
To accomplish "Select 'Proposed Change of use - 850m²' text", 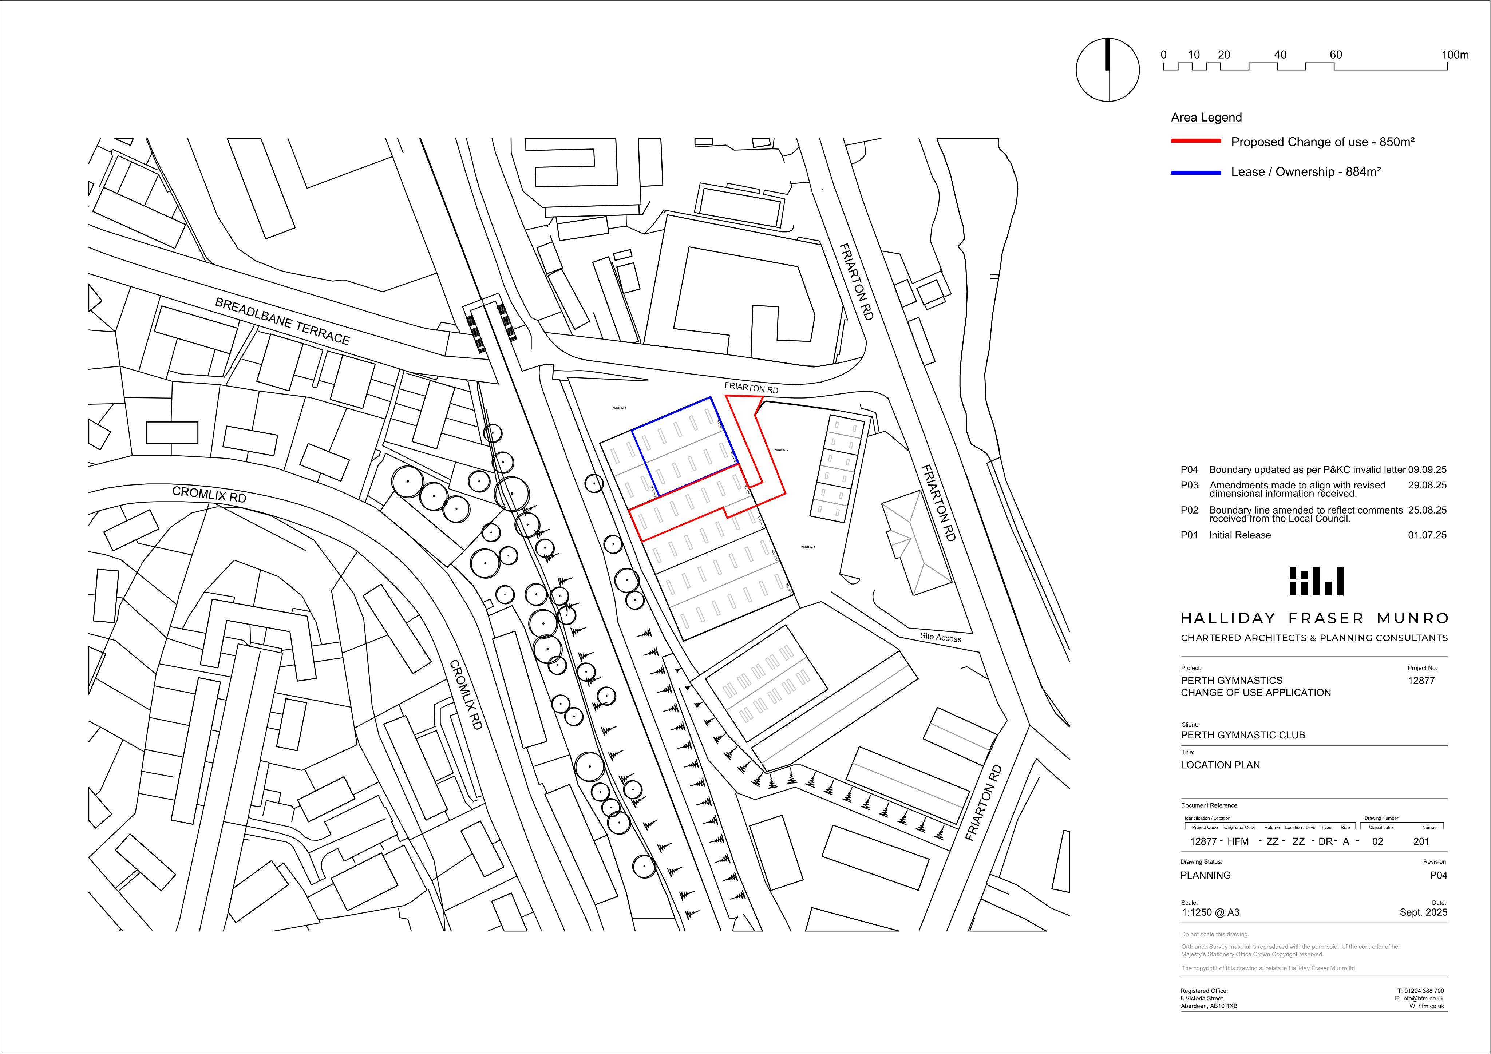I will tap(1323, 142).
